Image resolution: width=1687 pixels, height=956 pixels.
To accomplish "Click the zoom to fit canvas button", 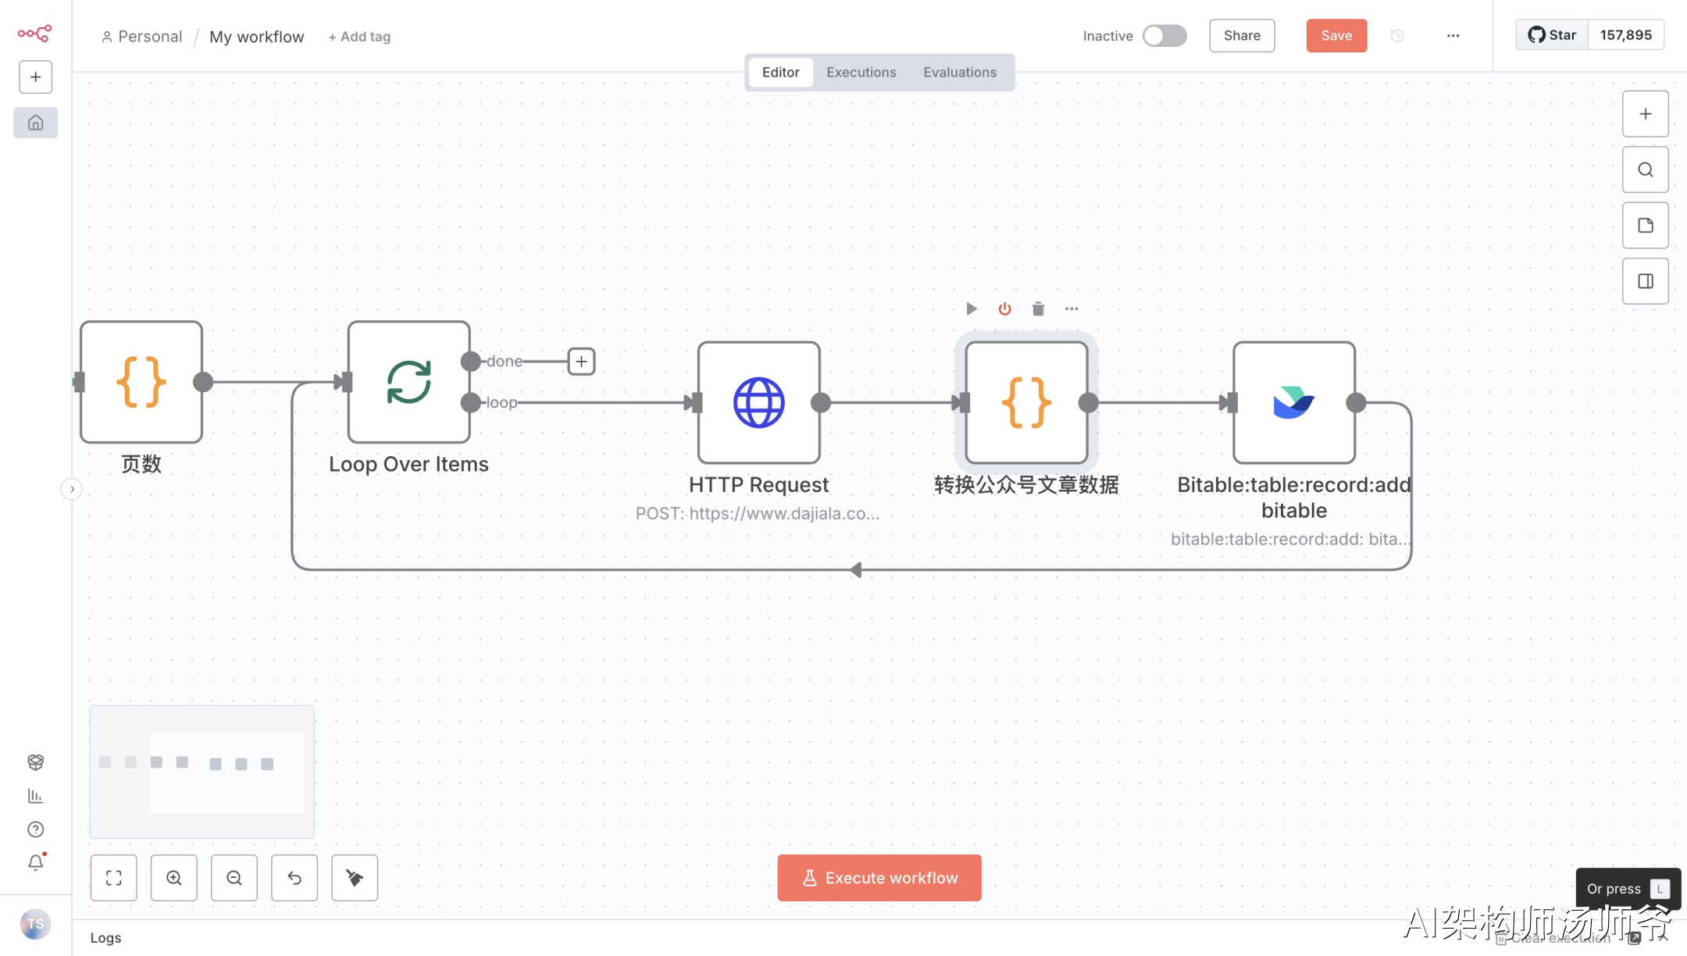I will tap(114, 878).
